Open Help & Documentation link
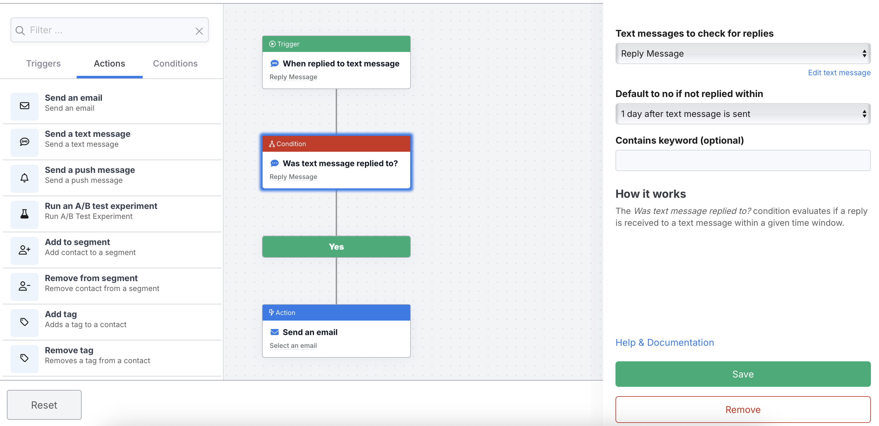 click(x=664, y=343)
